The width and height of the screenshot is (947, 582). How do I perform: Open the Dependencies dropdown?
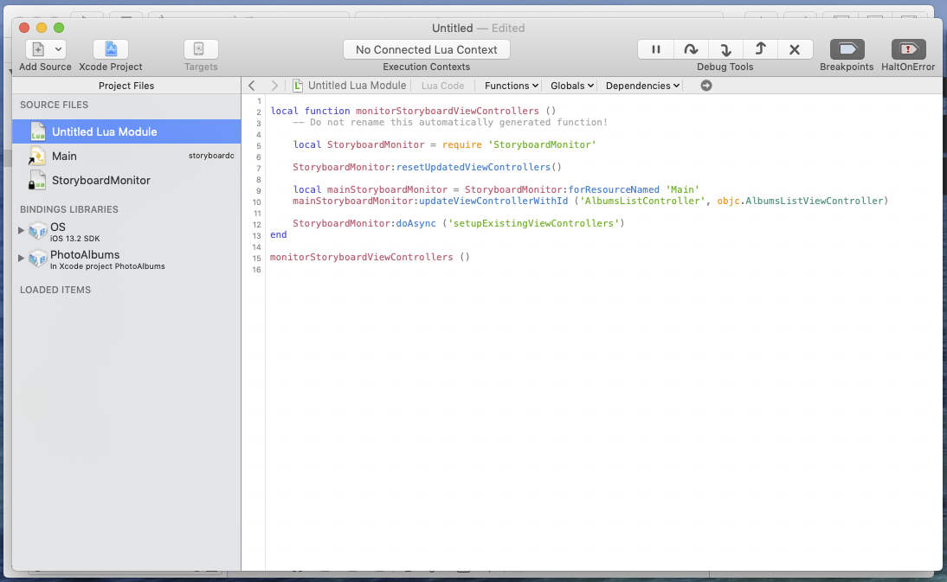[642, 86]
